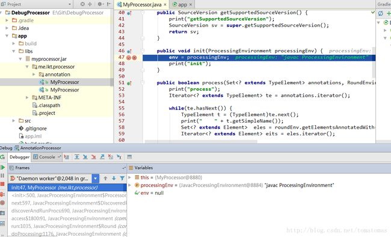Click the Mute Breakpoints icon
The image size is (391, 237).
[2, 203]
